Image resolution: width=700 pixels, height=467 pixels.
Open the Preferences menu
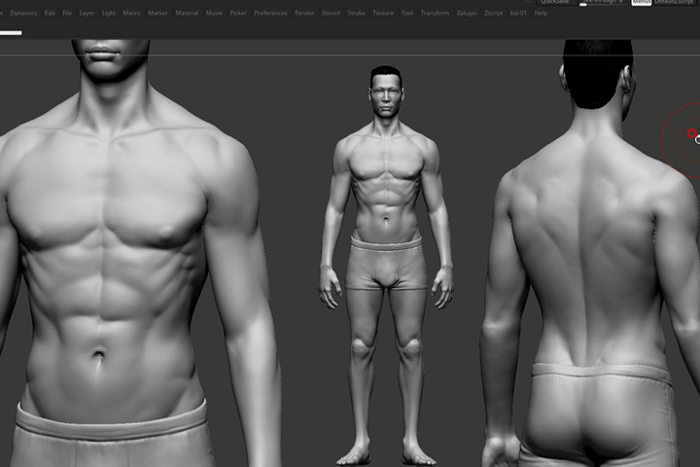pos(270,13)
